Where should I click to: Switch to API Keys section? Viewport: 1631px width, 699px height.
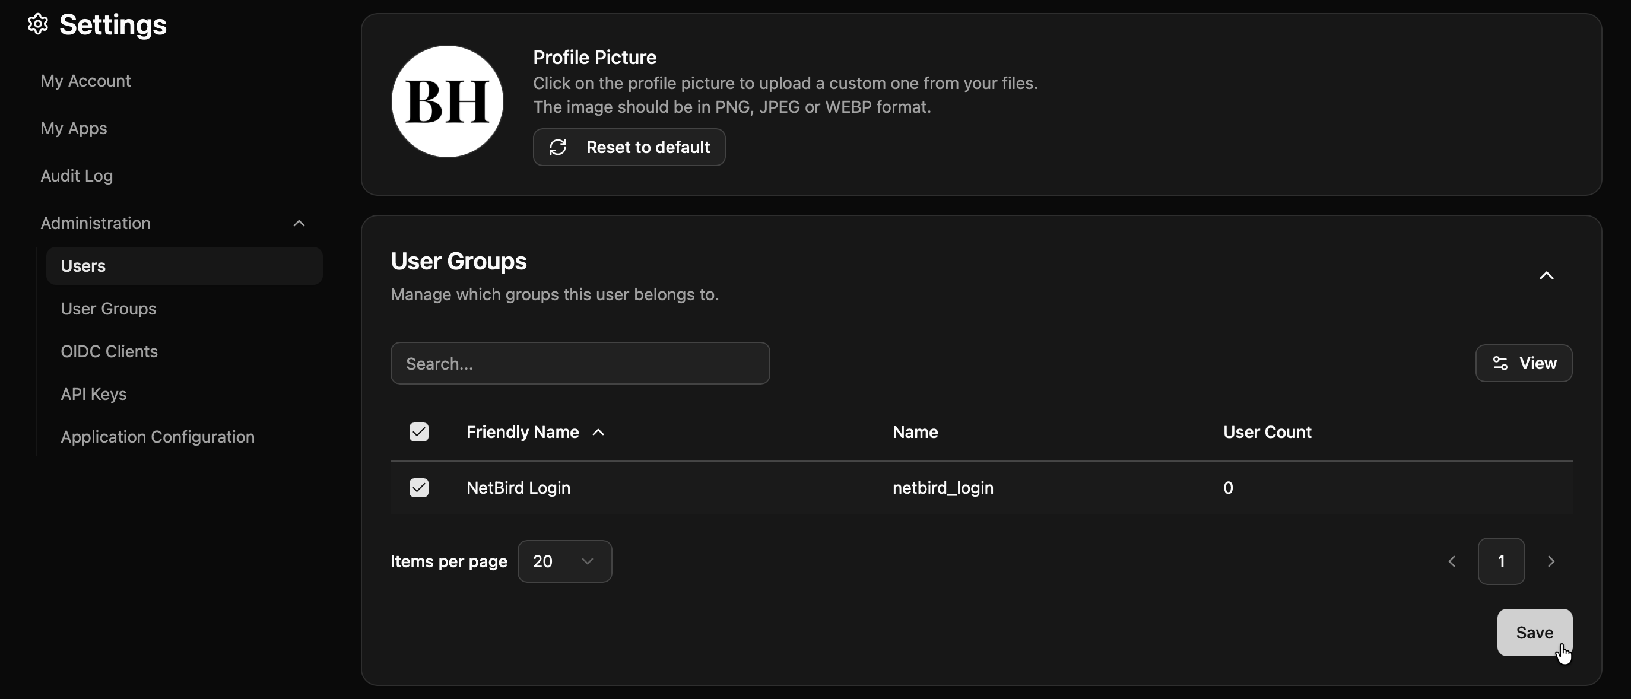coord(93,394)
